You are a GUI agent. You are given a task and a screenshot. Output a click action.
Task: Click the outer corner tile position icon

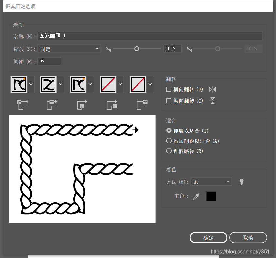(x=23, y=104)
